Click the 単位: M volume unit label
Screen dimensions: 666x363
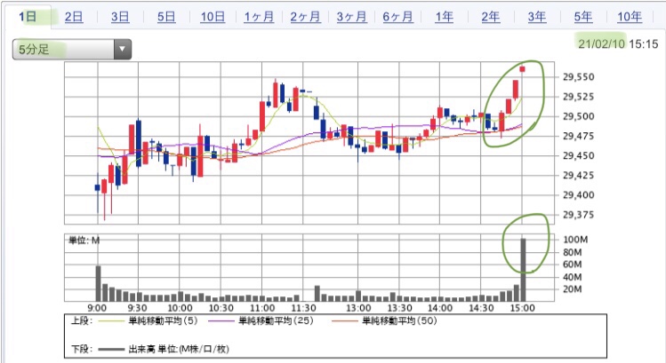click(84, 241)
